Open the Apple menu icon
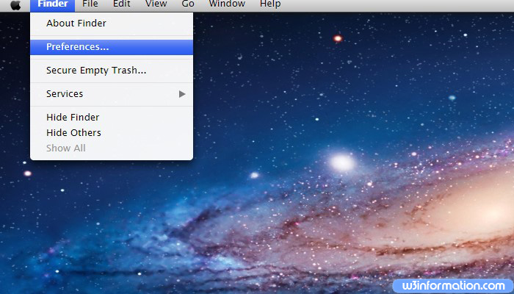The image size is (514, 294). tap(15, 4)
